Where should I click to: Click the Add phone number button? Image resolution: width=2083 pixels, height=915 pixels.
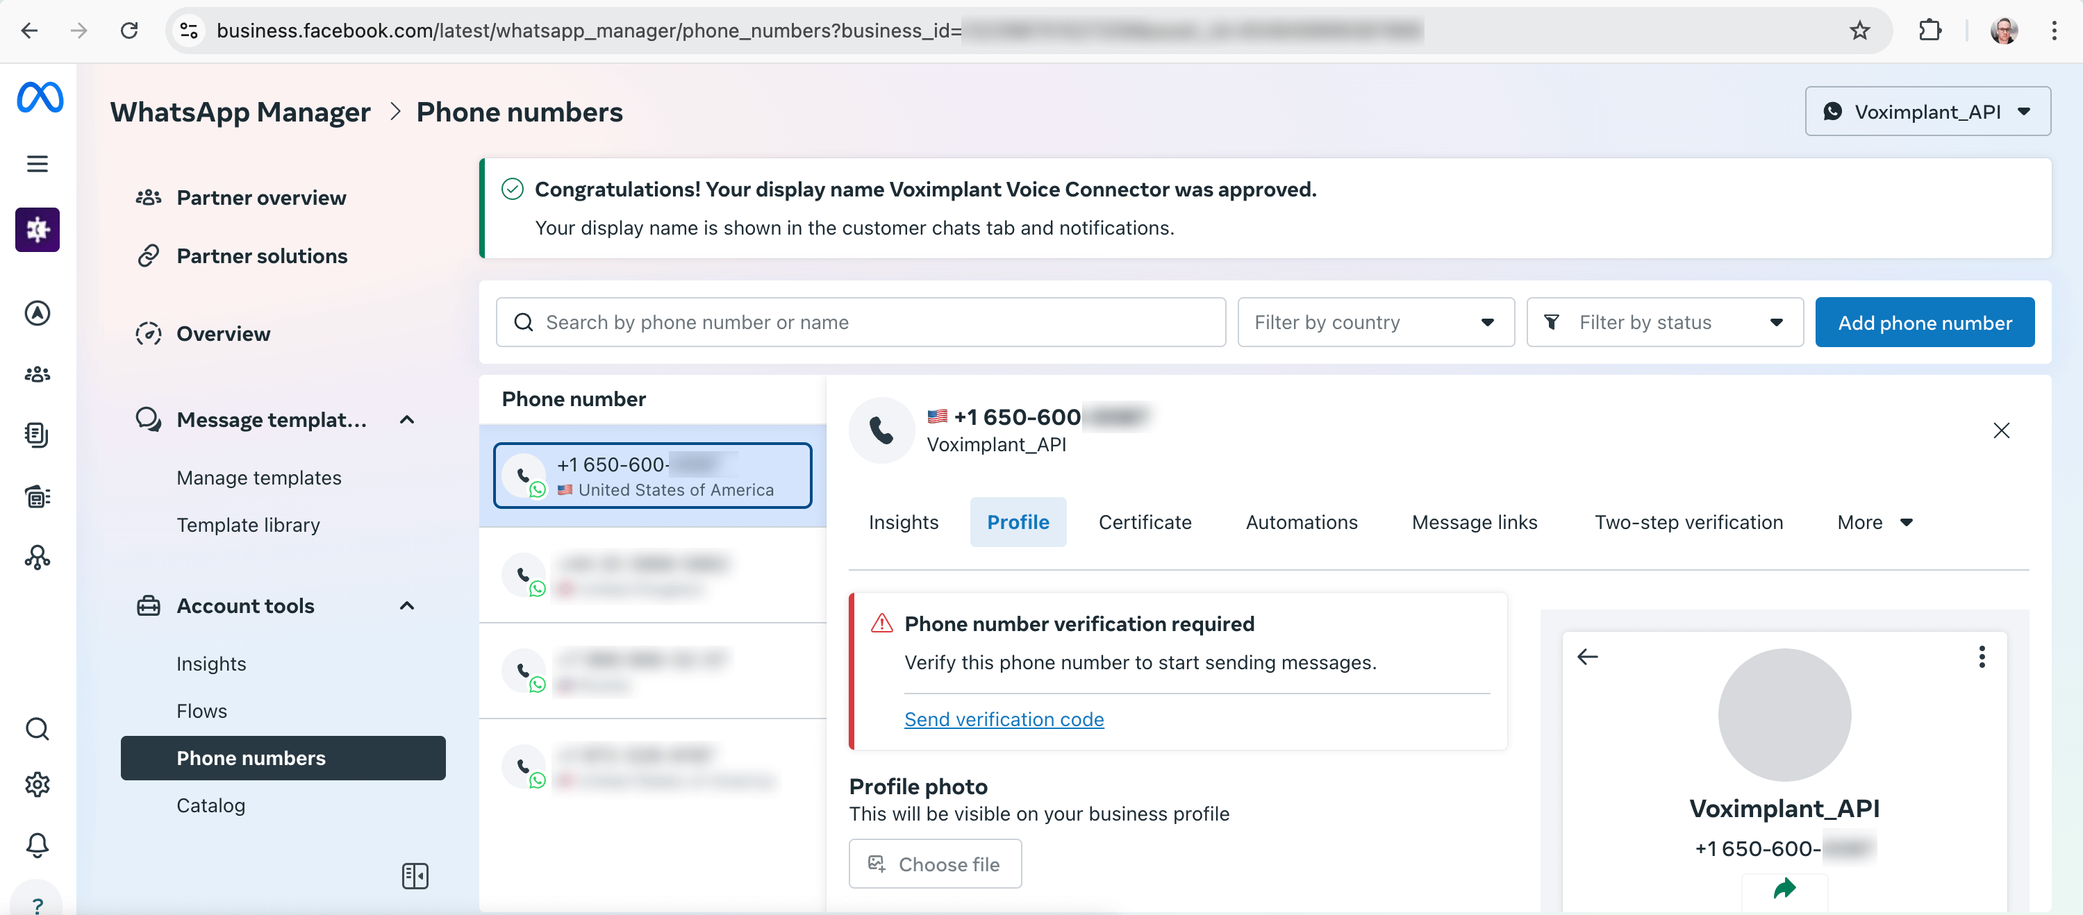click(x=1925, y=321)
